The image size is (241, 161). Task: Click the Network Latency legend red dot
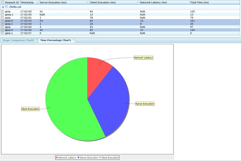tap(57, 157)
